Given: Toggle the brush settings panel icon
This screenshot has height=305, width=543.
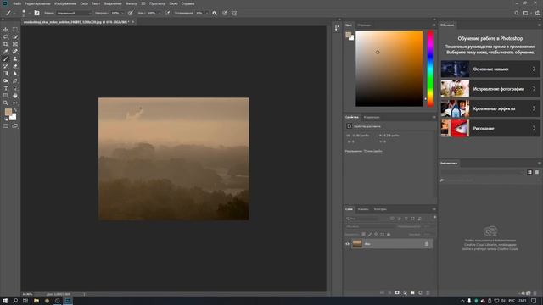Looking at the screenshot, I should 36,13.
